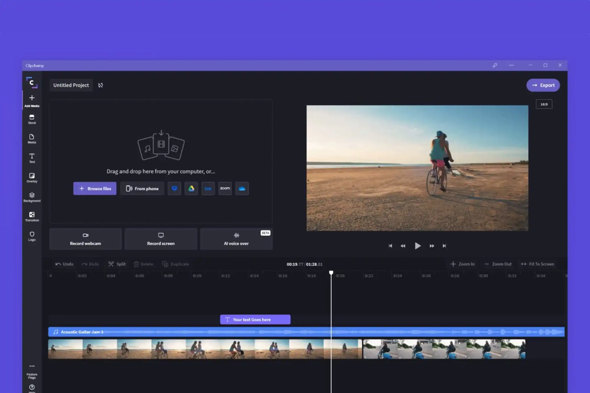Screen dimensions: 590x393
Task: Click the 00:19.77 current time display
Action: click(295, 264)
